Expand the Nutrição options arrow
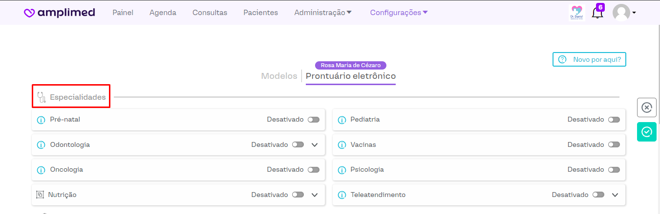This screenshot has width=660, height=214. point(315,195)
